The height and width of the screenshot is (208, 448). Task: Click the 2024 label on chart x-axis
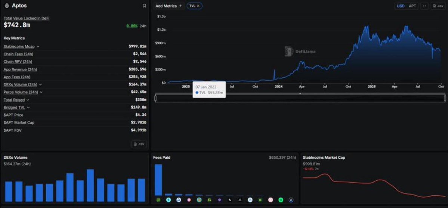pos(279,86)
